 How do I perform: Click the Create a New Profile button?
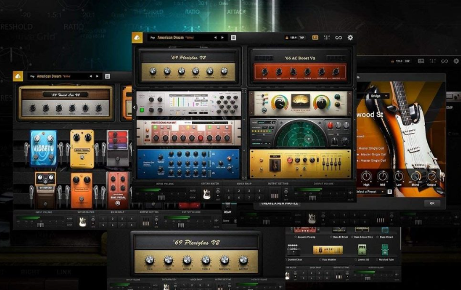pyautogui.click(x=279, y=203)
